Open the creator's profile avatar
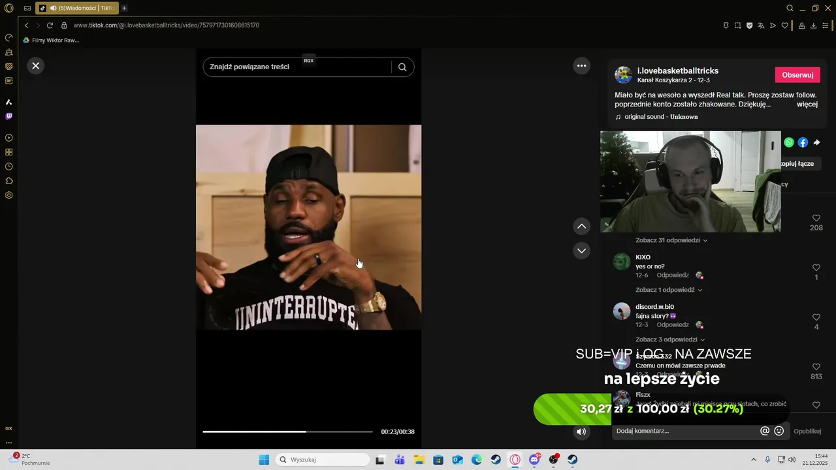The width and height of the screenshot is (836, 470). (623, 75)
